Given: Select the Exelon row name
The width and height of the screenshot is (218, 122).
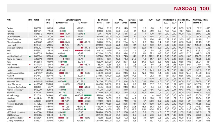Looking at the screenshot, I should 10,28.
